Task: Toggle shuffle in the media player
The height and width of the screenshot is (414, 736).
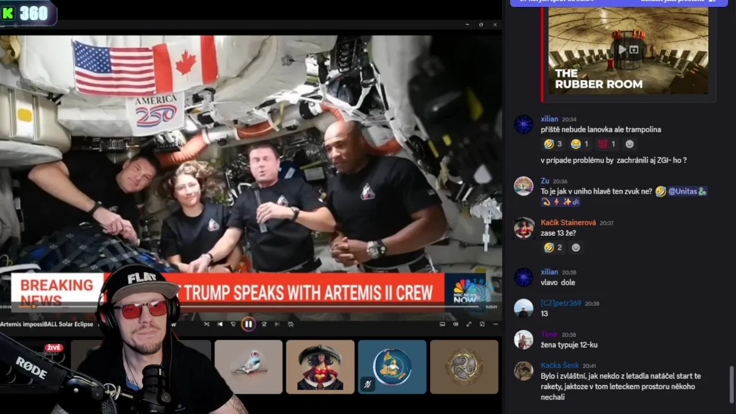Action: [x=206, y=324]
